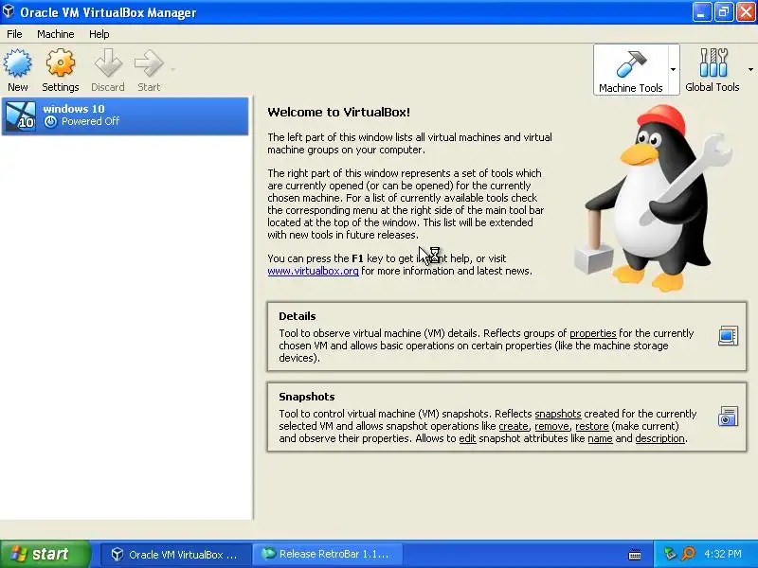Select the Global Tools icon
Viewport: 758px width, 568px height.
[x=713, y=62]
